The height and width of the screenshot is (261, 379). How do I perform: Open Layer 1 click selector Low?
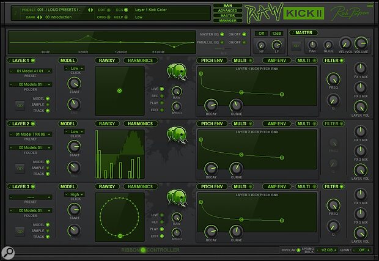[74, 68]
